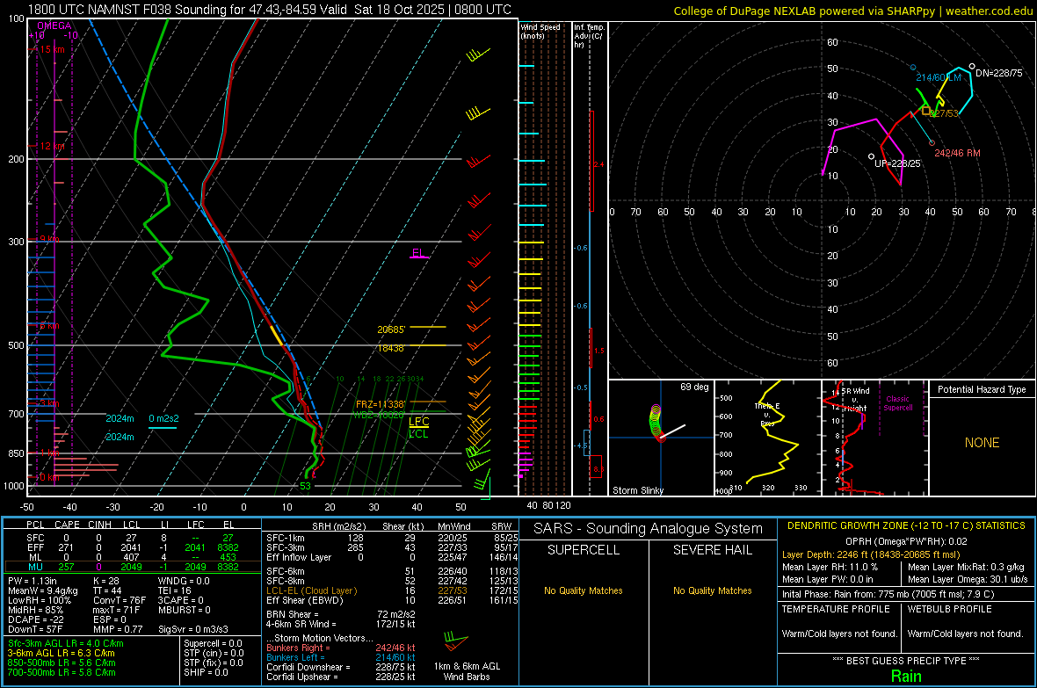Click the MMP = 0.77 value
The image size is (1037, 688).
(x=118, y=629)
